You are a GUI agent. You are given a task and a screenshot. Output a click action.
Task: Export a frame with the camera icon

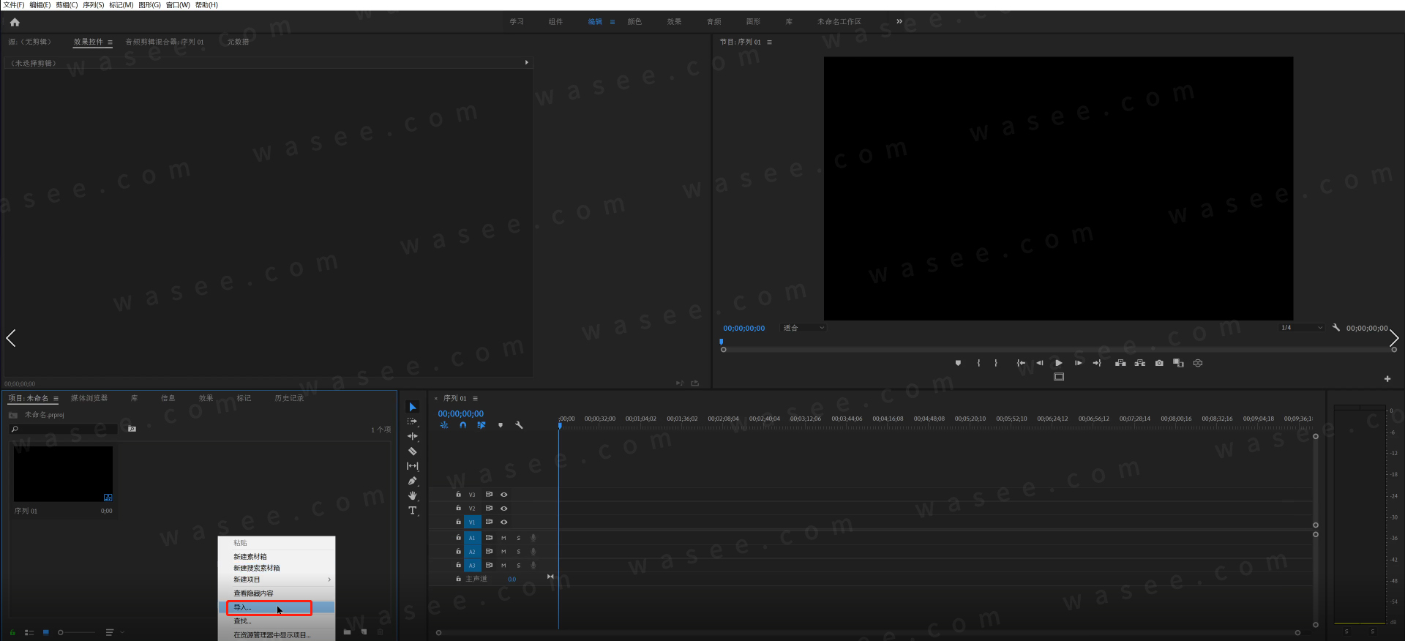click(x=1159, y=363)
